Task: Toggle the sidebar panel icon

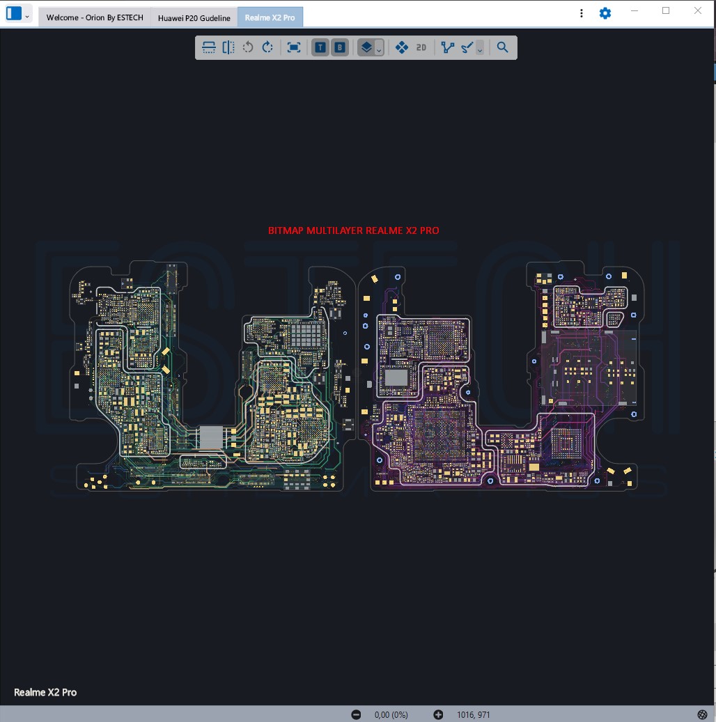Action: pos(14,13)
